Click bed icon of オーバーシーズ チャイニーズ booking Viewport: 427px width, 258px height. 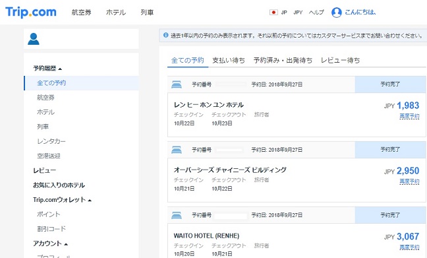177,150
